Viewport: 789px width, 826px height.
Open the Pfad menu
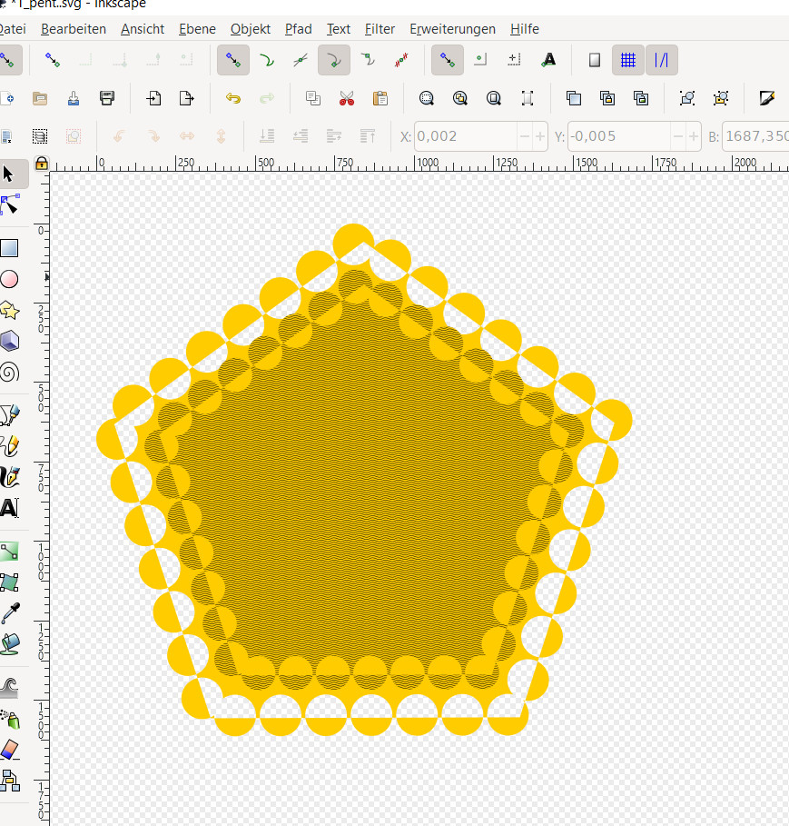point(299,29)
